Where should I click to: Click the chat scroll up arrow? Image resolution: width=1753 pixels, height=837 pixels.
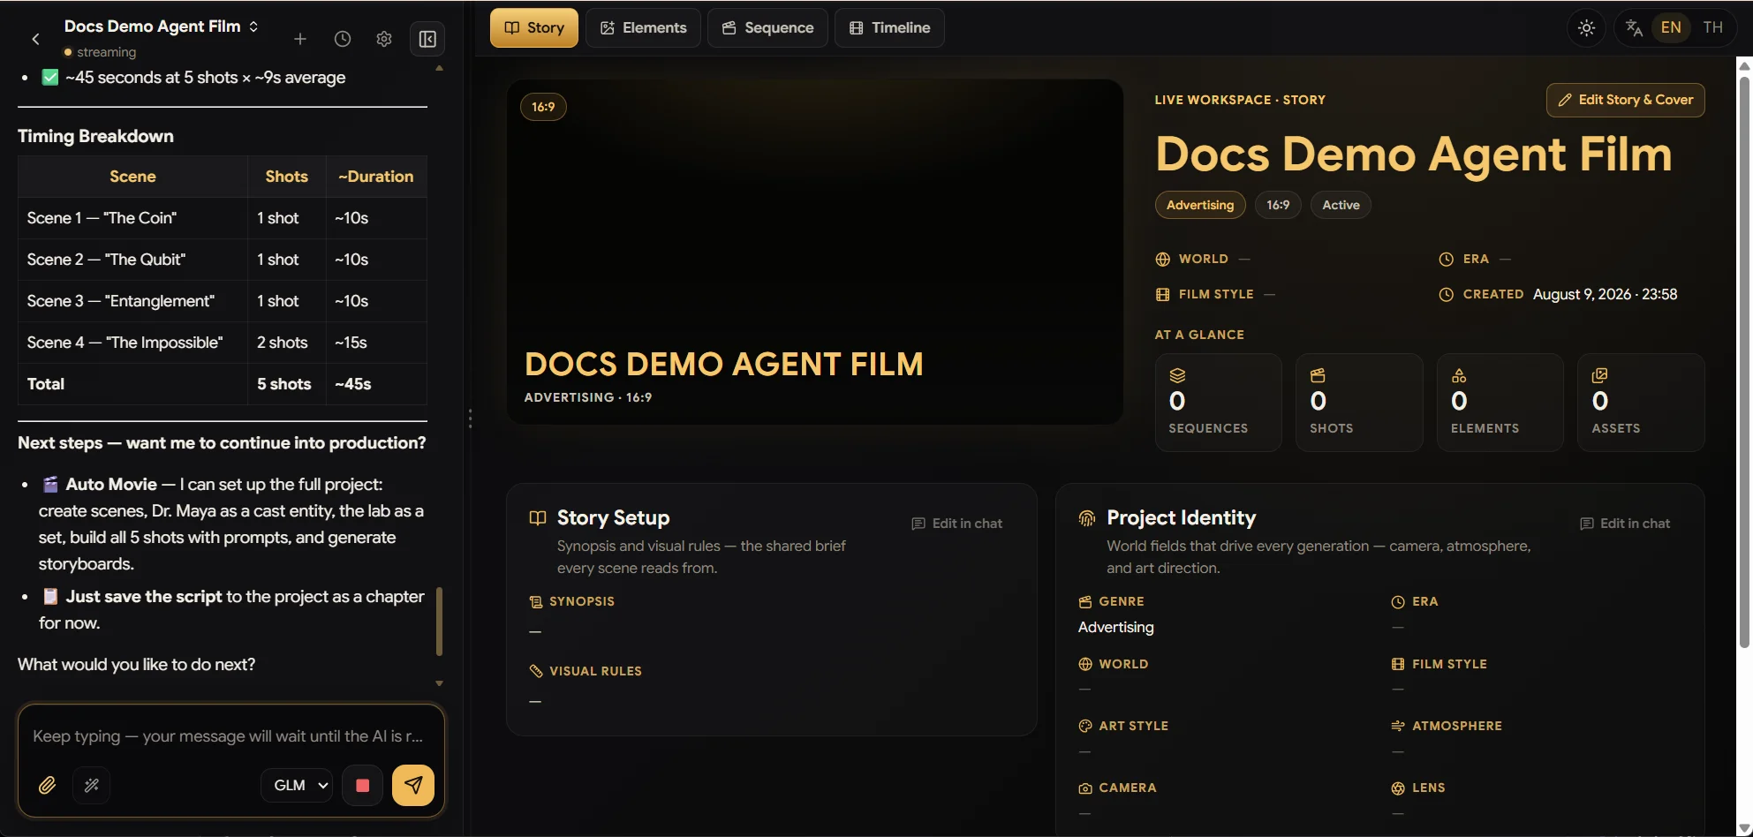click(439, 68)
